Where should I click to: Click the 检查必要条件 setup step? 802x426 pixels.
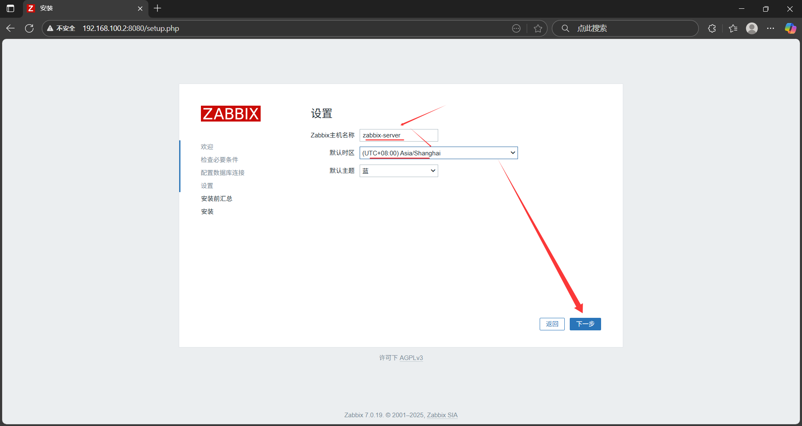219,160
